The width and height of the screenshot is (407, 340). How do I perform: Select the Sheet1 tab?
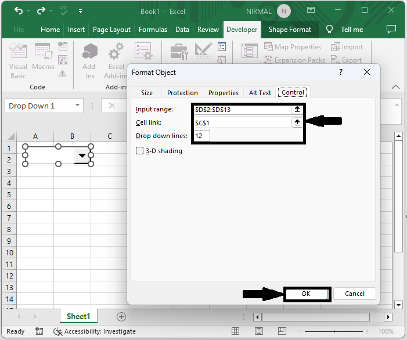(x=78, y=316)
